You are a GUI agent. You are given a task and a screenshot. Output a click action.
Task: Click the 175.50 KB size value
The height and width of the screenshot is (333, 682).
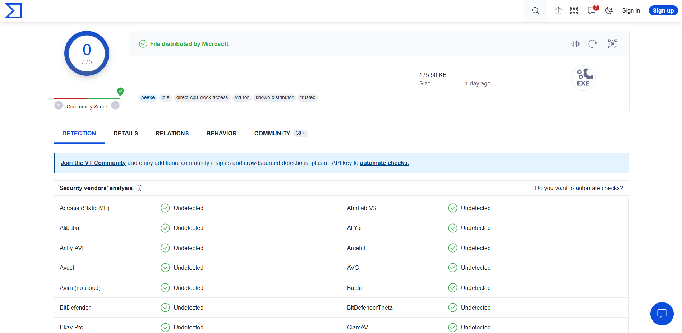click(433, 75)
